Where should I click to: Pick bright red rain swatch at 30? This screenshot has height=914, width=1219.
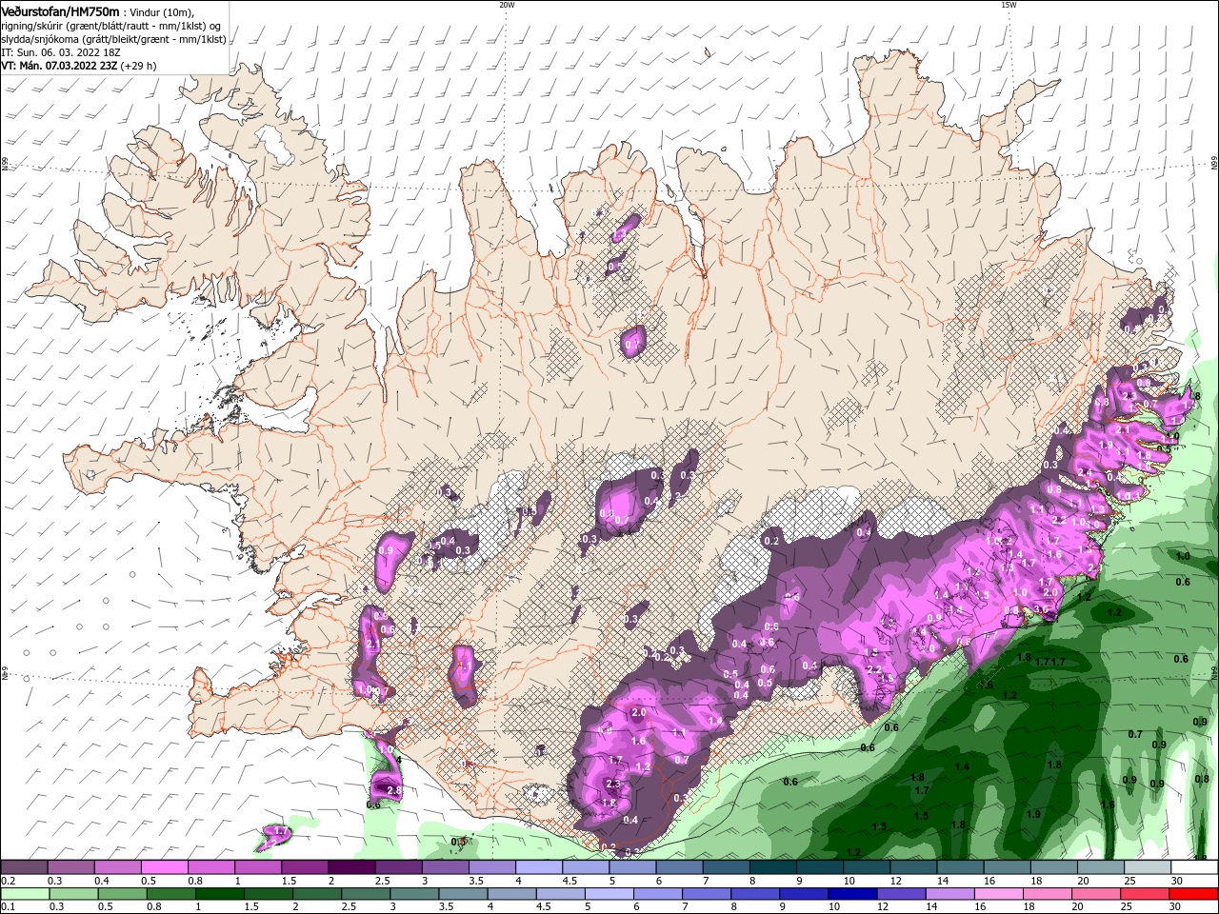[x=1194, y=894]
